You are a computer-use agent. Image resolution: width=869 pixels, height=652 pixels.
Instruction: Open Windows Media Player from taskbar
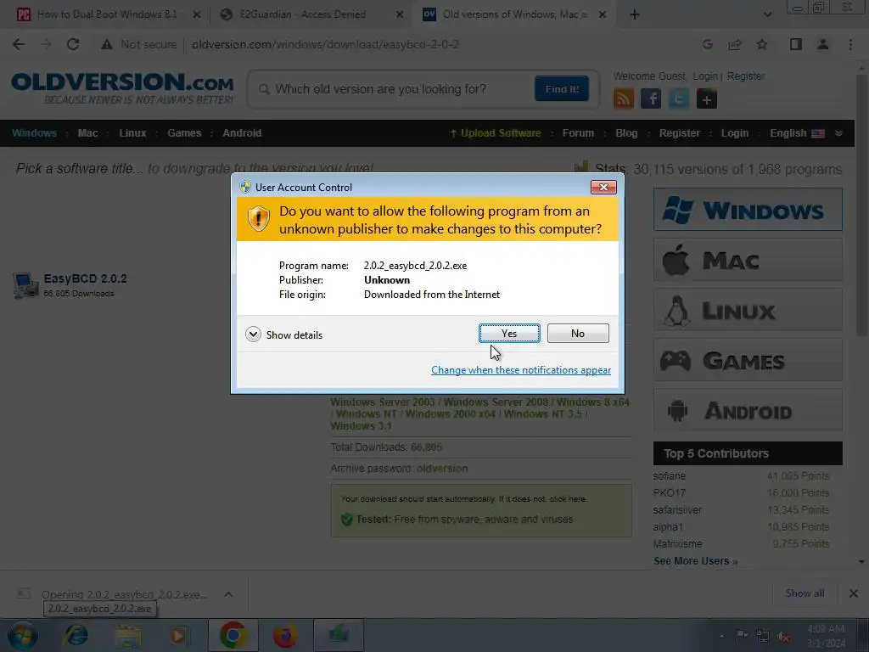point(178,635)
